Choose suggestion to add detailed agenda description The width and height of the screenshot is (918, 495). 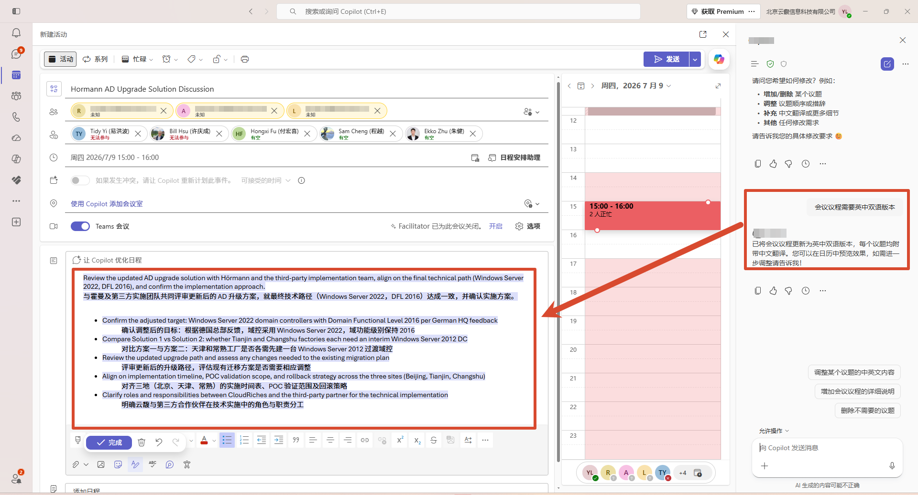point(858,391)
